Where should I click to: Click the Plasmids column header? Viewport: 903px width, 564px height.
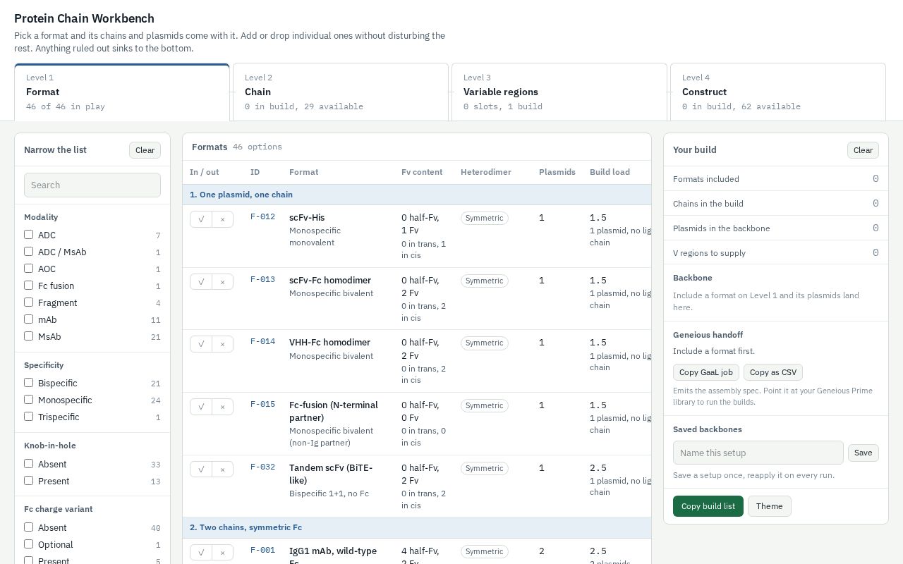pos(557,172)
